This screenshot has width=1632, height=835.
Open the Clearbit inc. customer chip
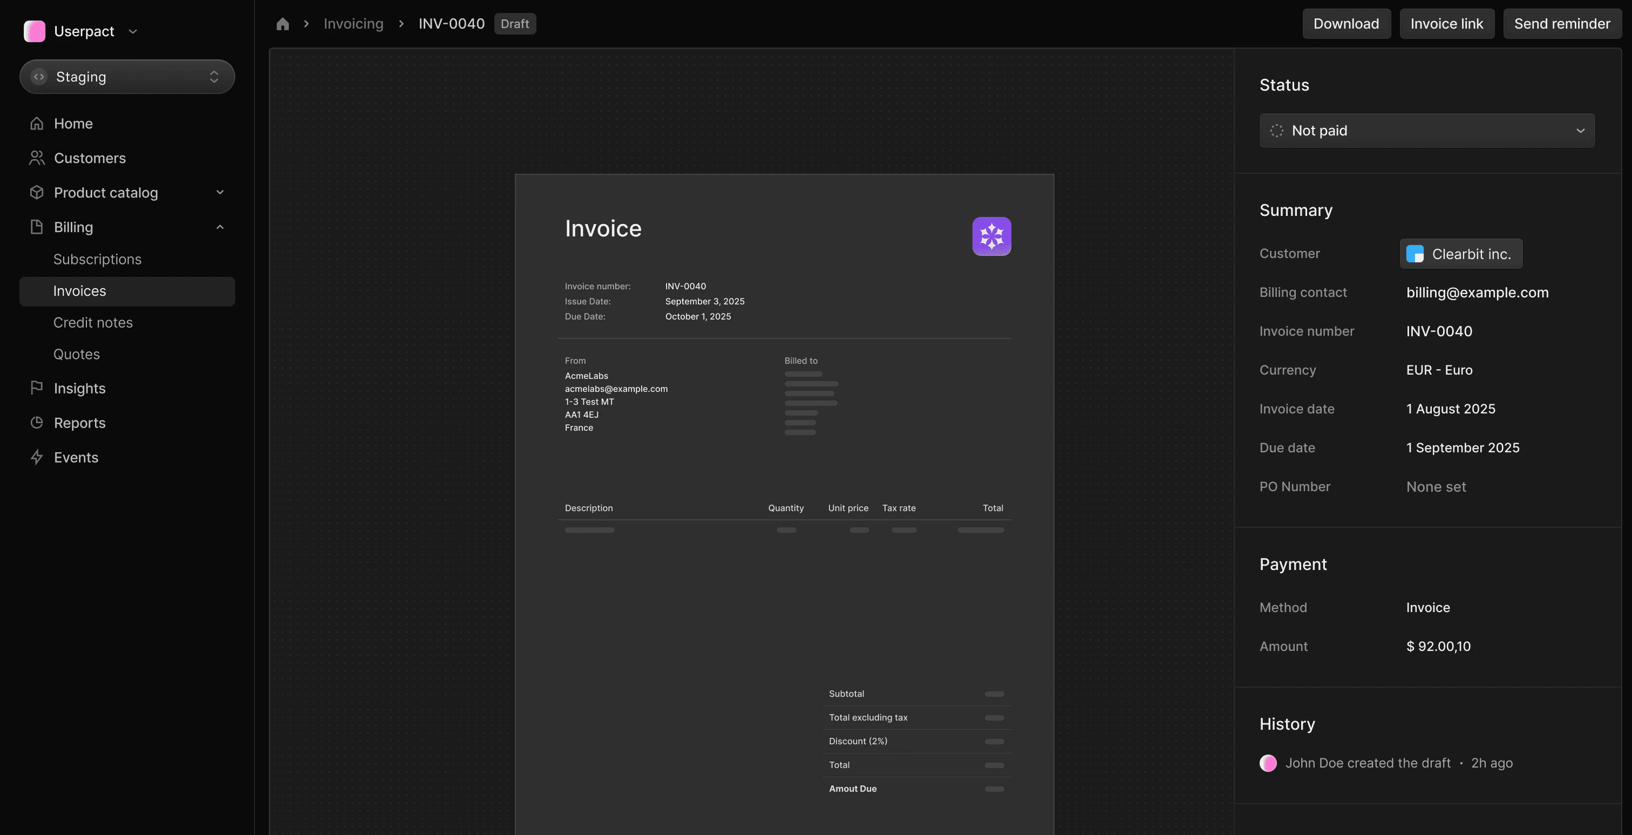click(x=1460, y=253)
